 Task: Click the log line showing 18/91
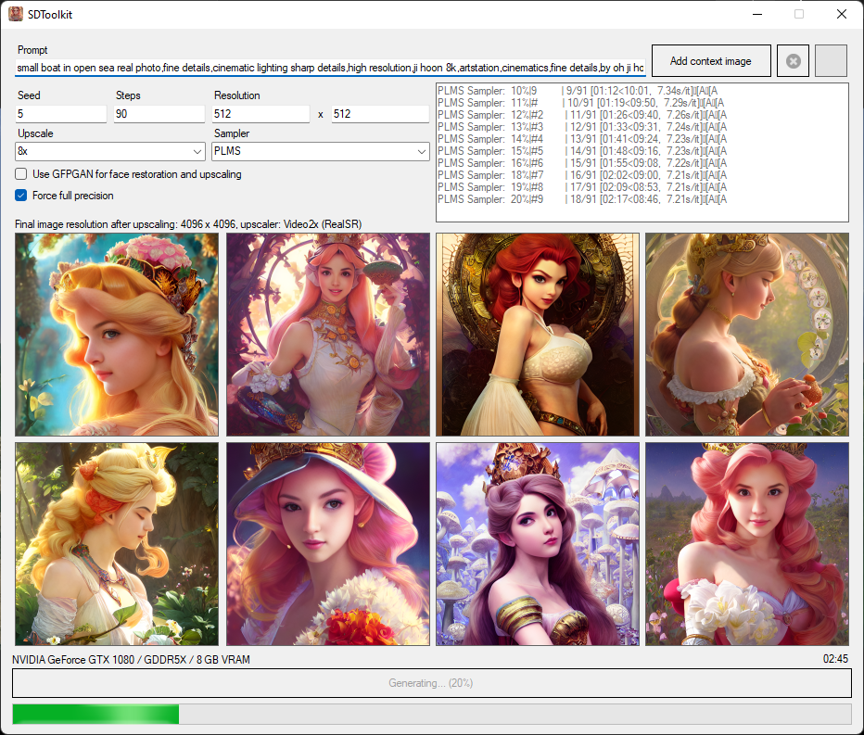(582, 199)
